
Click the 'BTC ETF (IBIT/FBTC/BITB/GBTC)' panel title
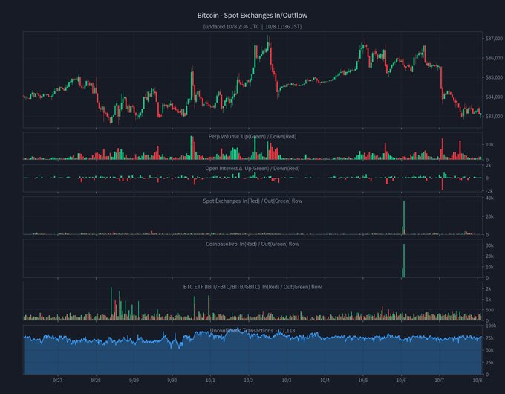(252, 287)
